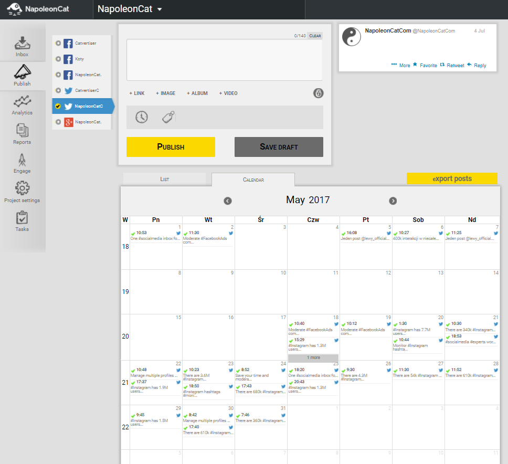The height and width of the screenshot is (464, 508).
Task: Click the export posts button
Action: tap(452, 178)
